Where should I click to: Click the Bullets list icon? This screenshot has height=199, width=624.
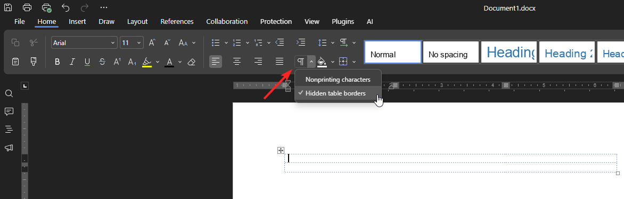[x=216, y=42]
